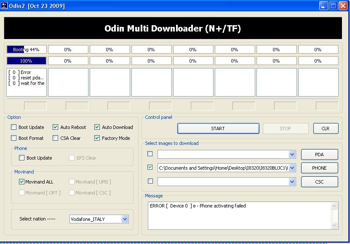Viewport: 350px width, 244px height.
Task: Click the CLR button
Action: click(326, 129)
